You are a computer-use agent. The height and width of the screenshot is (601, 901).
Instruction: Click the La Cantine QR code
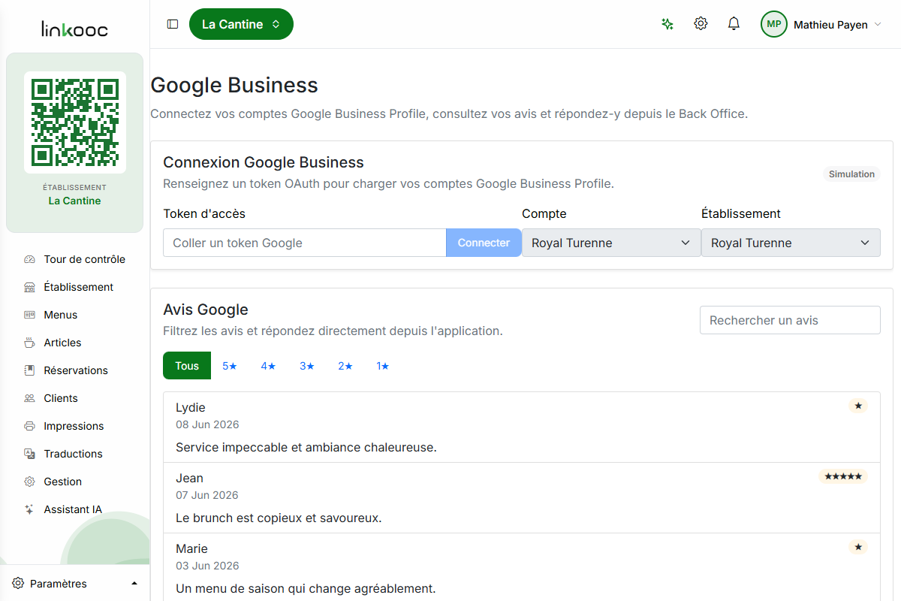(x=75, y=122)
